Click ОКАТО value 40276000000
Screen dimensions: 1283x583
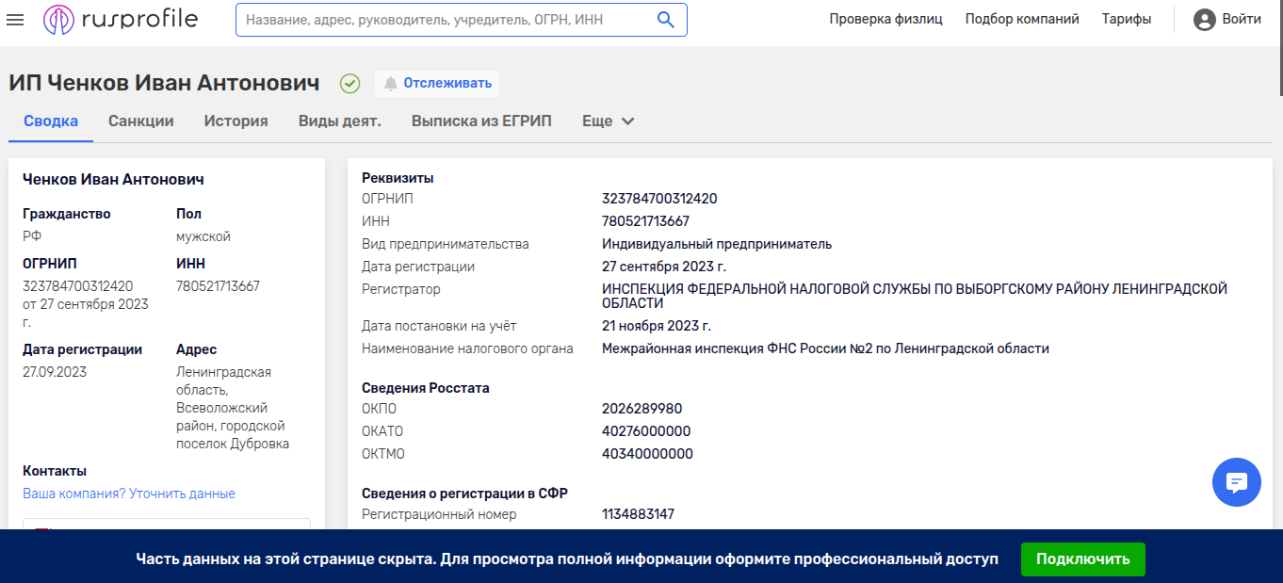[x=646, y=431]
